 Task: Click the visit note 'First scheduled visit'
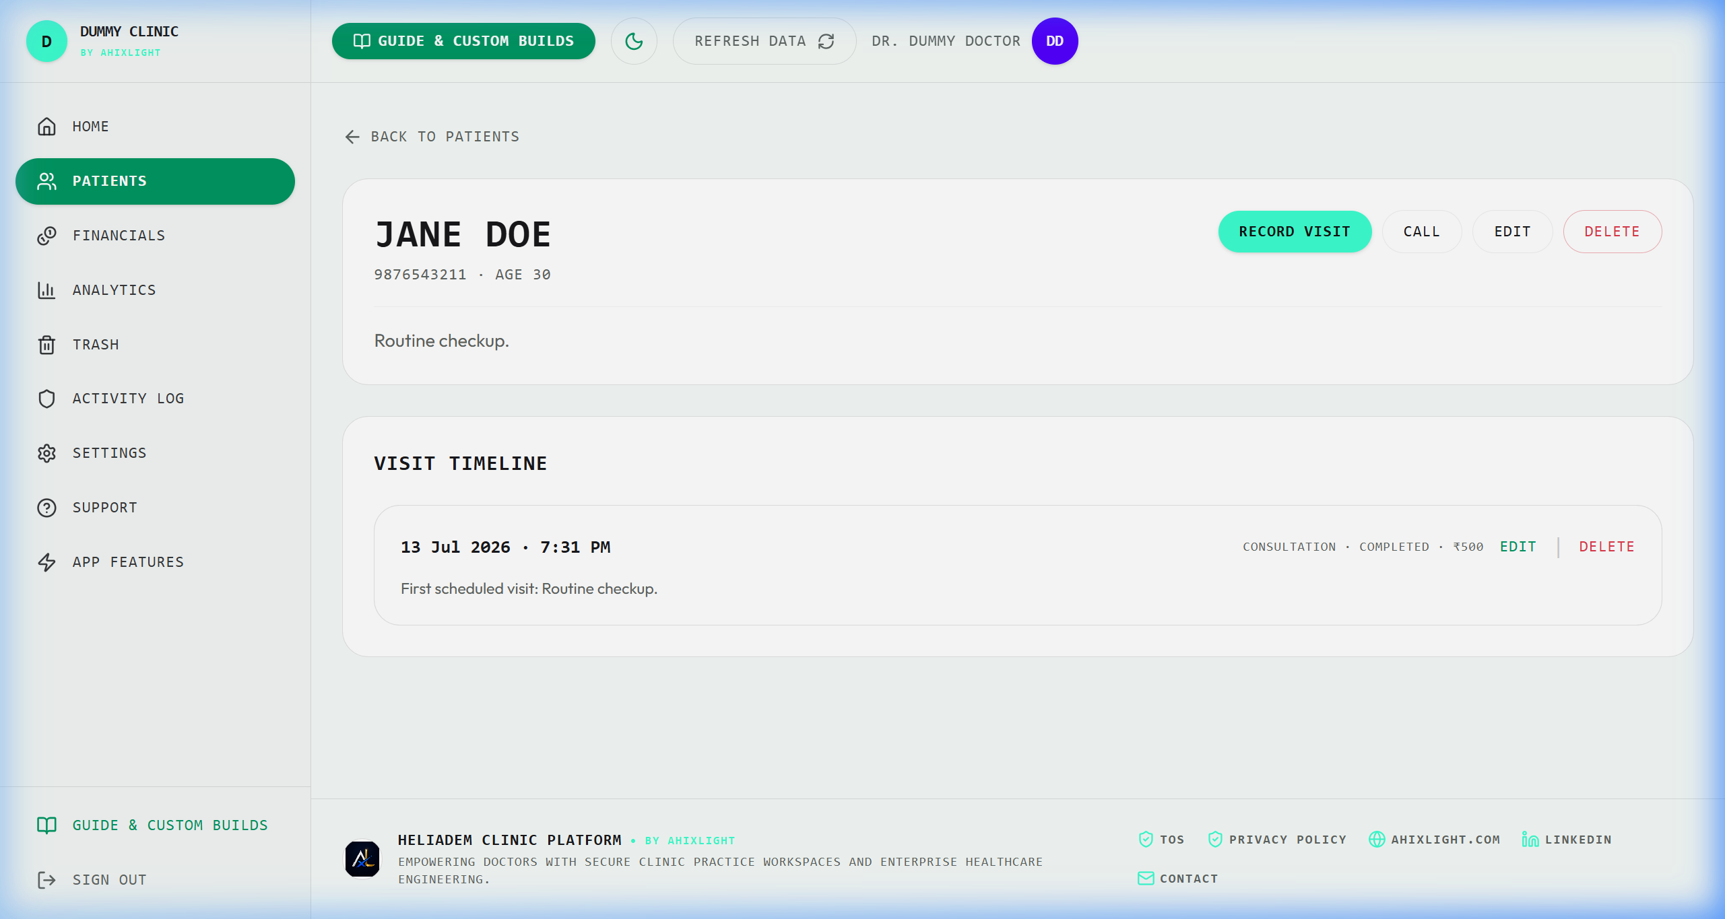[529, 588]
